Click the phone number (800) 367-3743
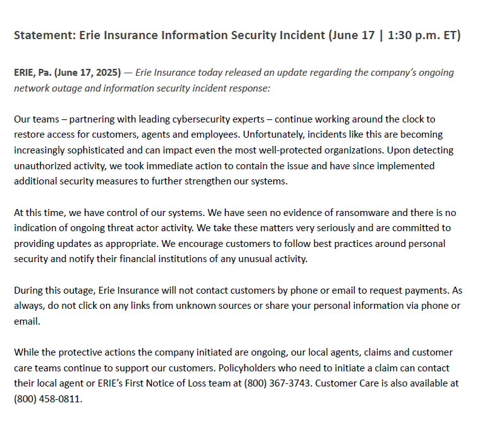Screen dimensions: 478x432 click(278, 383)
